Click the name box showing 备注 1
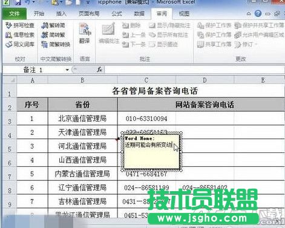This screenshot has height=228, width=285. point(33,70)
